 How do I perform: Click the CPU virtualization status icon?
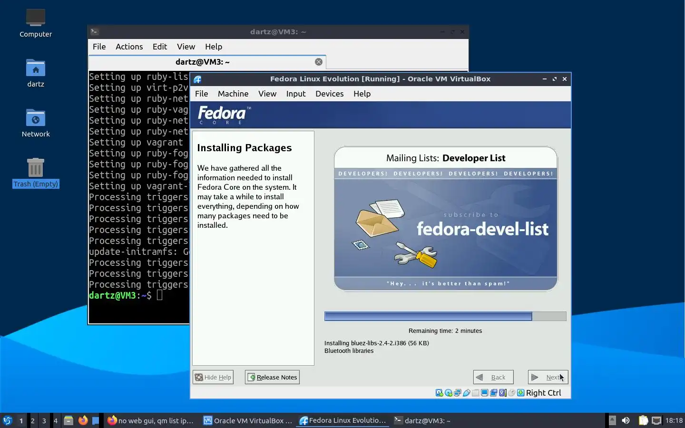[502, 393]
